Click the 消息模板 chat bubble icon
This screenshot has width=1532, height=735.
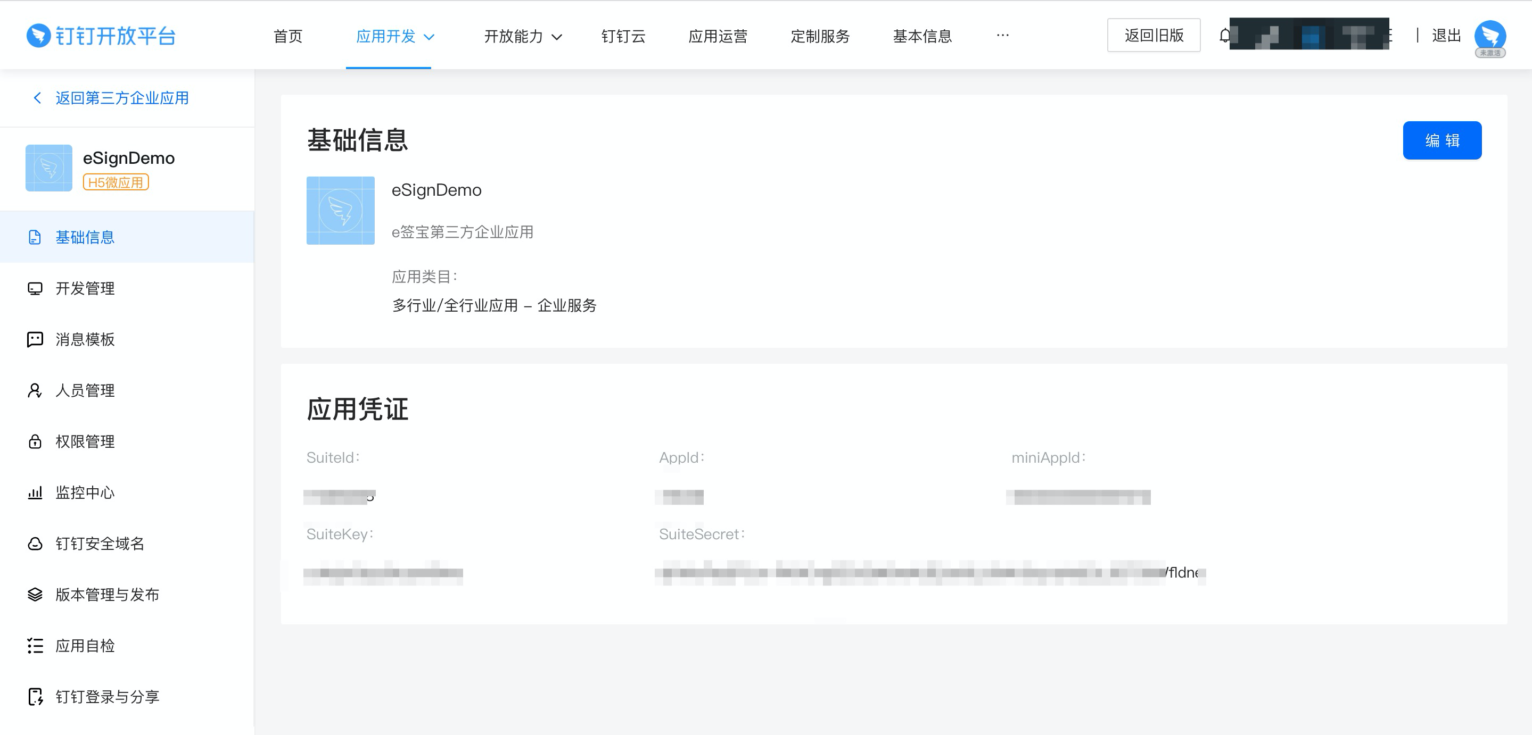tap(35, 339)
